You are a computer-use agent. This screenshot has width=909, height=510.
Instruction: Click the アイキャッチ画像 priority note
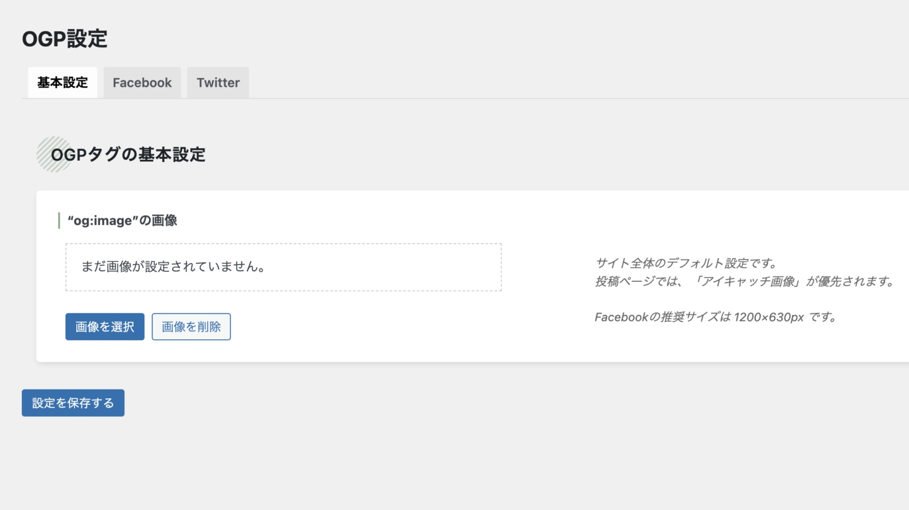coord(745,282)
